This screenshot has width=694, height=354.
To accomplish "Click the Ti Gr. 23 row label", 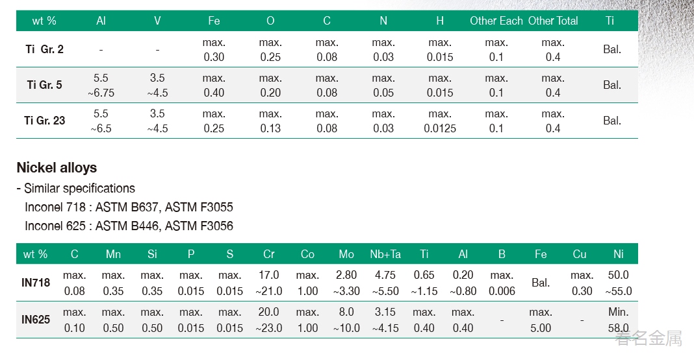I will pos(45,121).
